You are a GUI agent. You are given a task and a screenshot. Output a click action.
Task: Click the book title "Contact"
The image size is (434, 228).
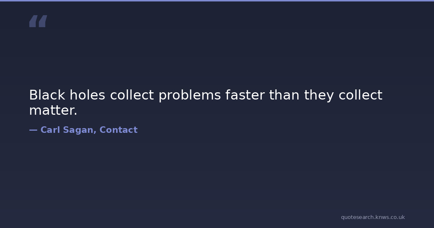point(118,130)
